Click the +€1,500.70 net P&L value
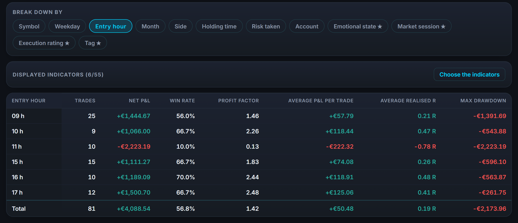518x223 pixels. tap(134, 193)
